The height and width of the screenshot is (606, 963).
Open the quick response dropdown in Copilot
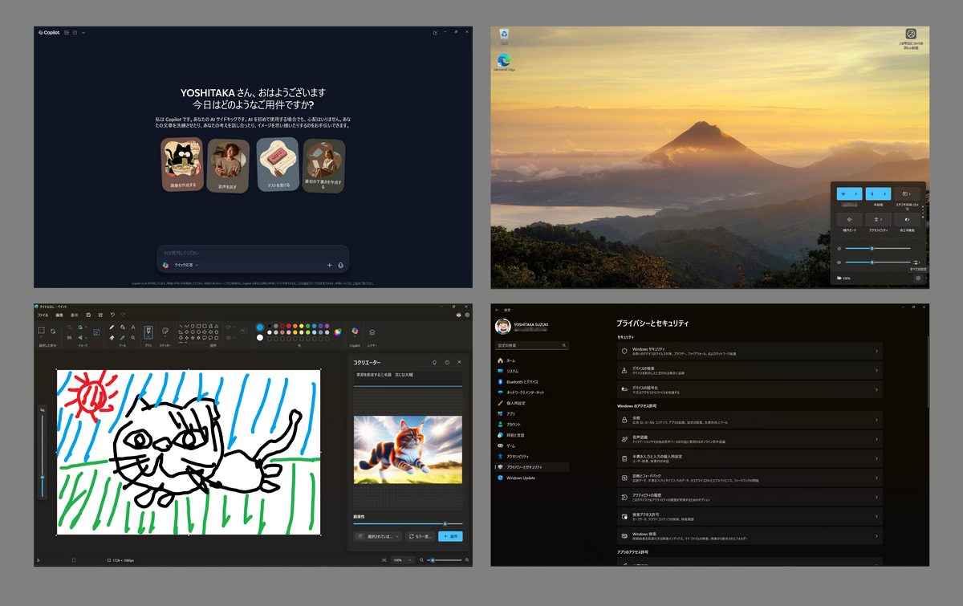coord(186,265)
